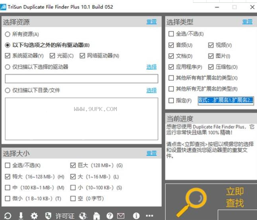The image size is (257, 220).
Task: Click the 立即查找 find now button
Action: point(235,197)
